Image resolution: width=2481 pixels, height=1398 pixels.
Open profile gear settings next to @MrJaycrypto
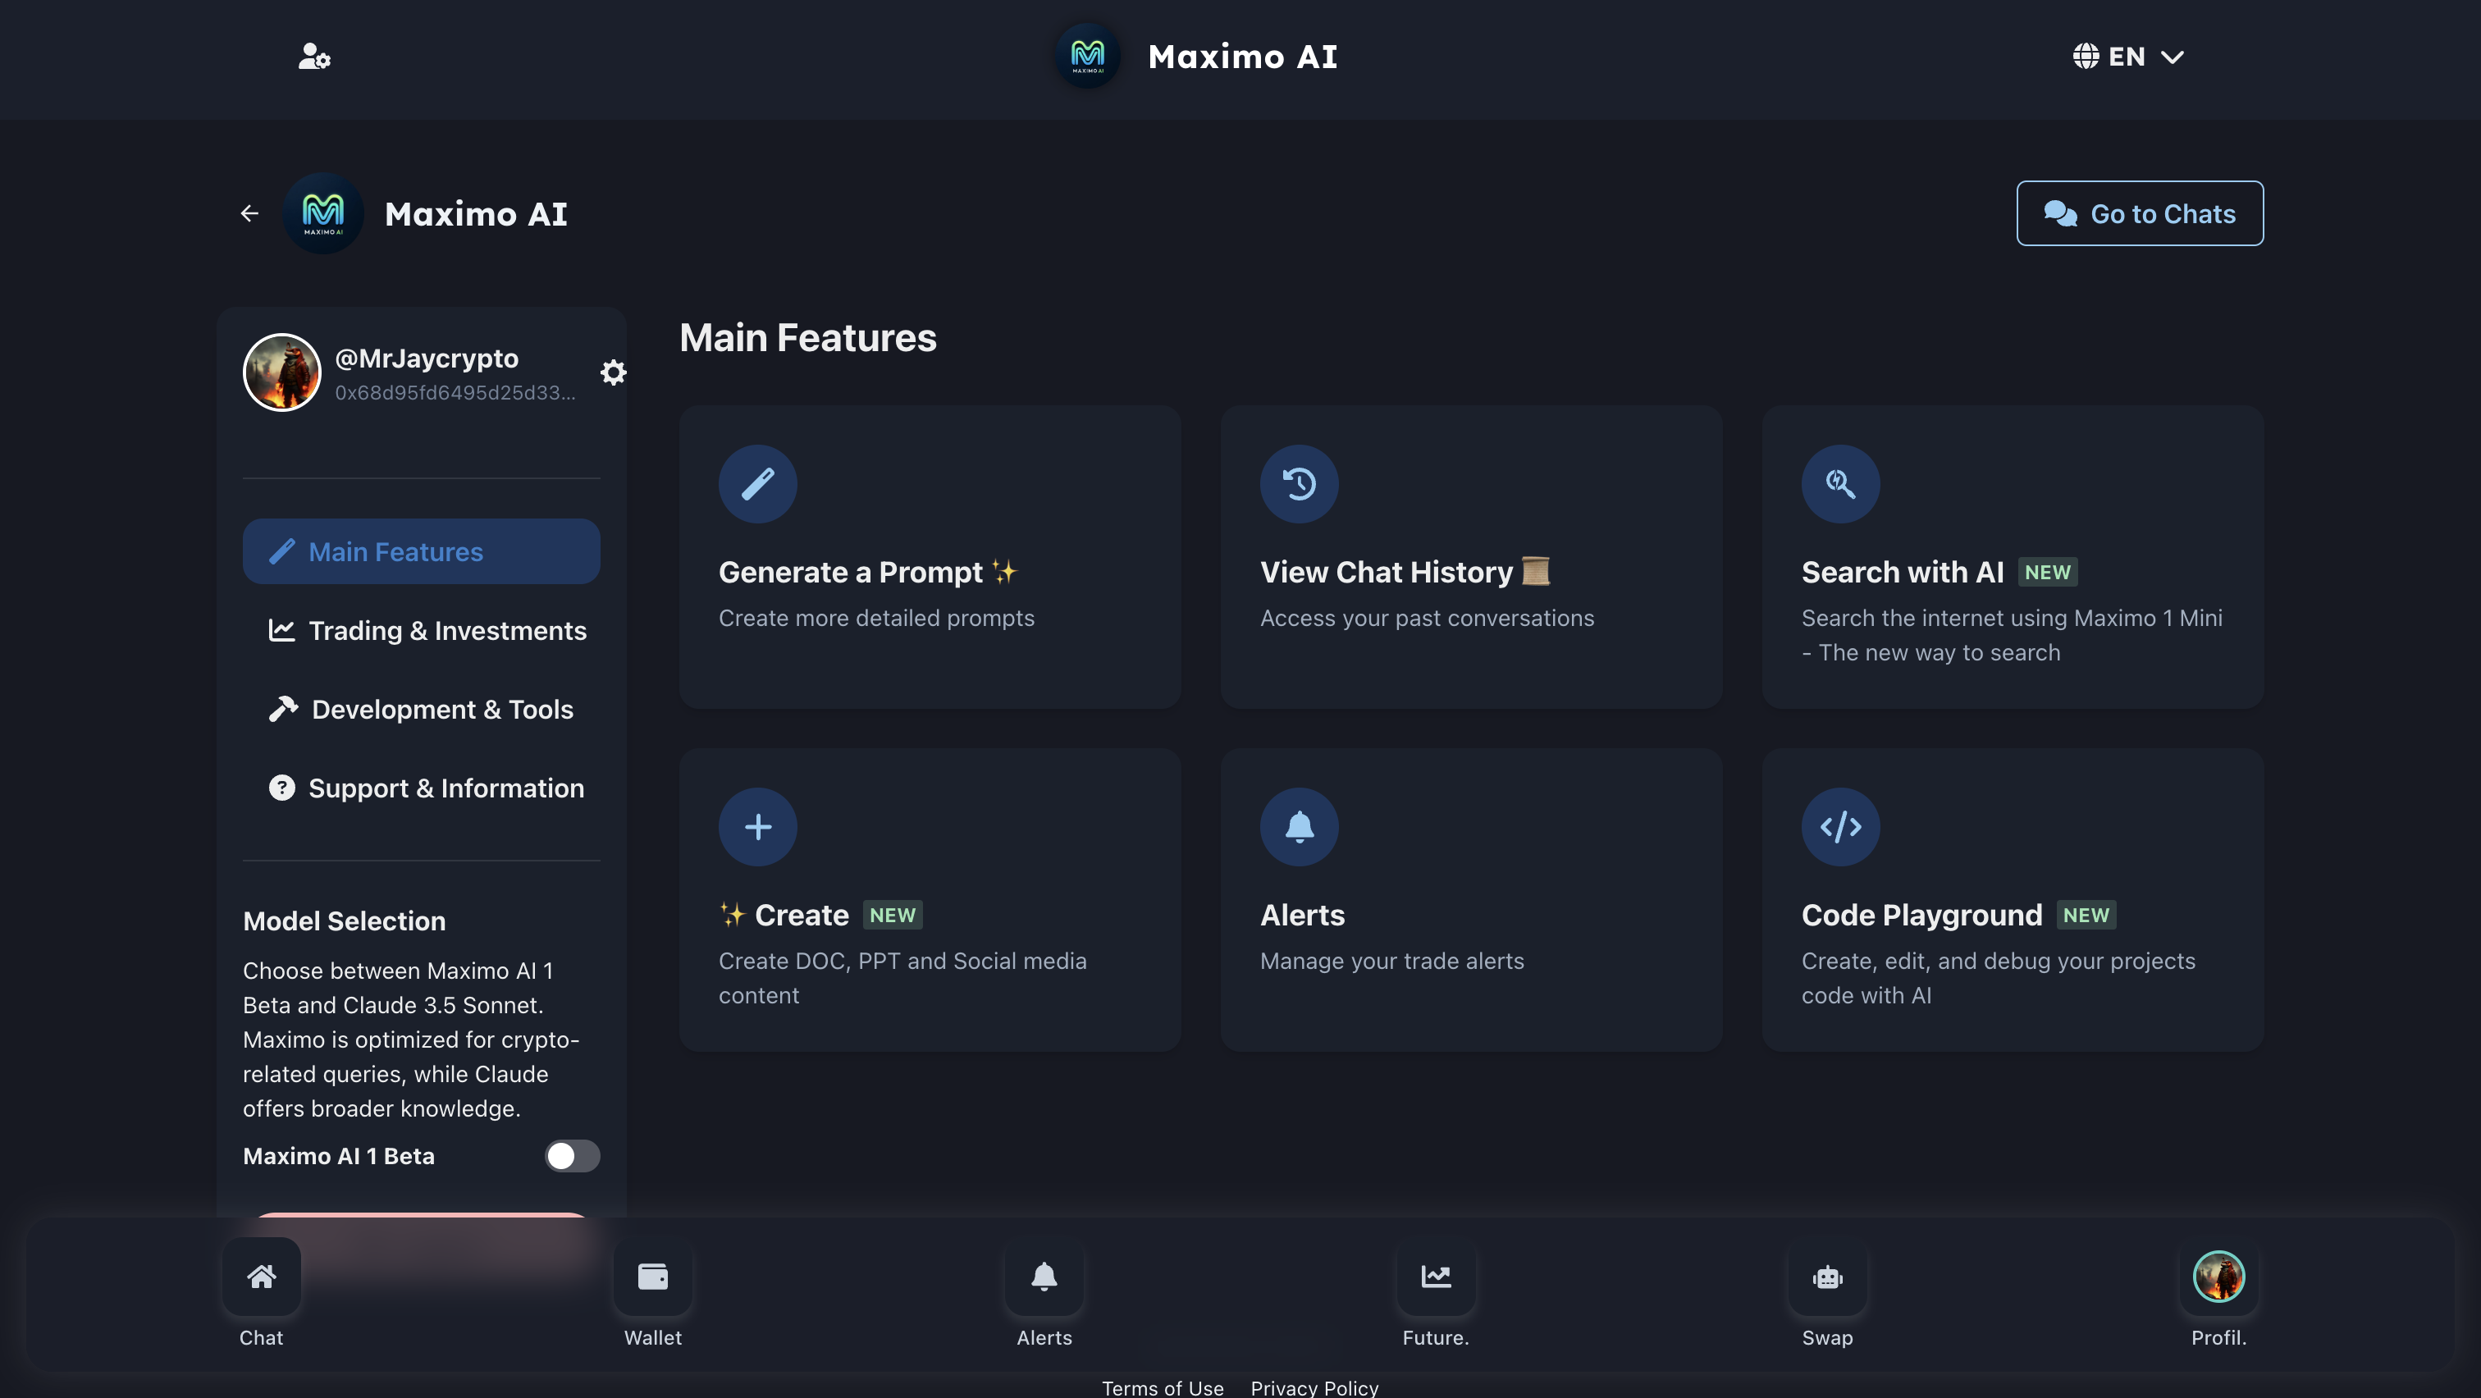tap(614, 372)
